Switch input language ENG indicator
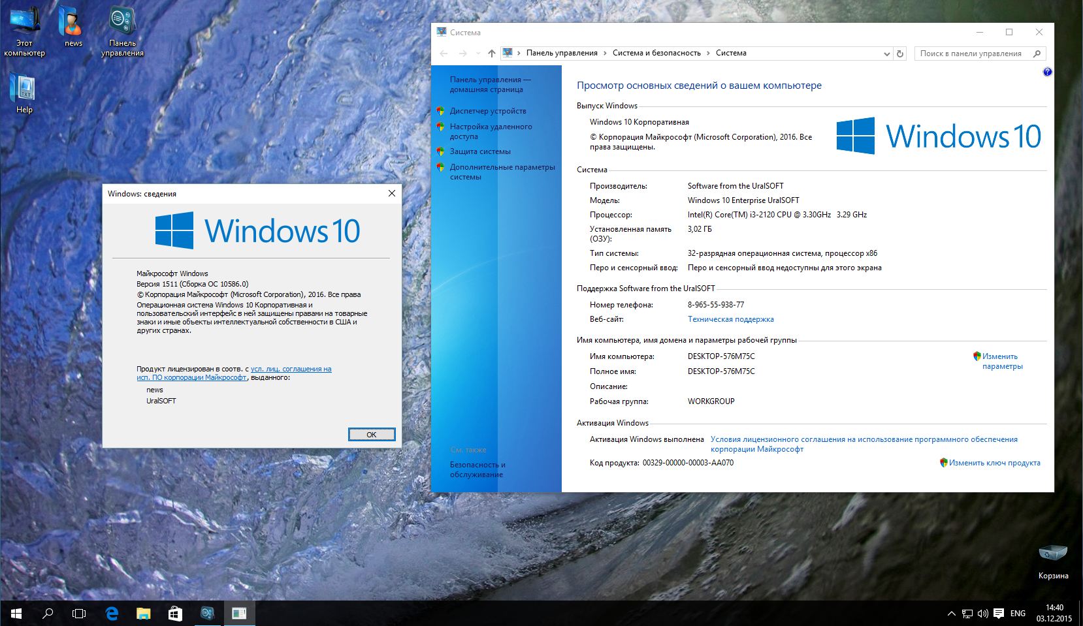 pos(1018,614)
